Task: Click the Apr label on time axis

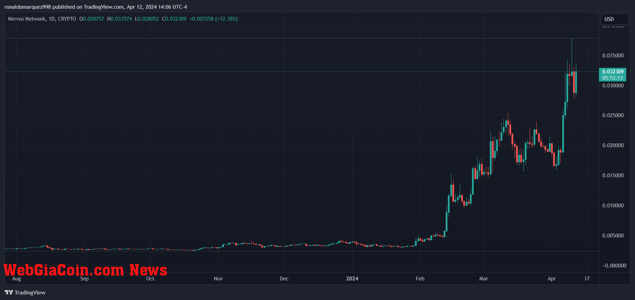Action: point(552,279)
